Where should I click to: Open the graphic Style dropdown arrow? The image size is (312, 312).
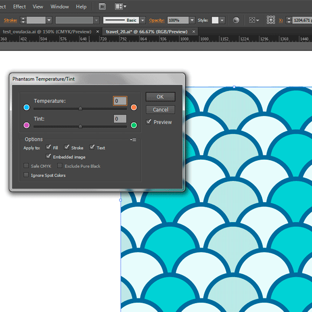[x=222, y=20]
